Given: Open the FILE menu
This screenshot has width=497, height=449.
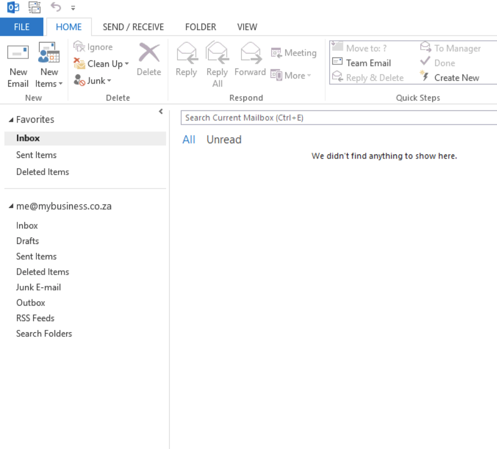Looking at the screenshot, I should click(21, 27).
